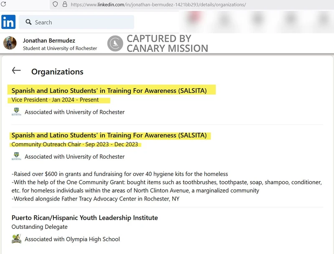Click 'Associated with Olympia High School' link

tap(72, 239)
